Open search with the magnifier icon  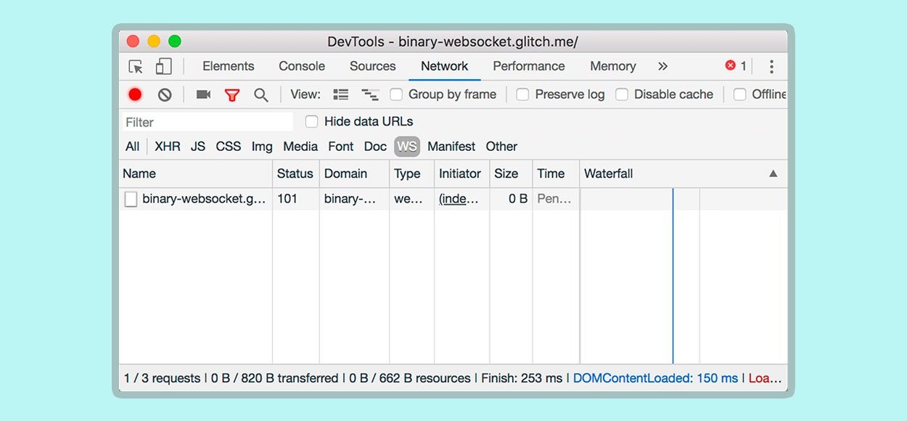(x=261, y=95)
